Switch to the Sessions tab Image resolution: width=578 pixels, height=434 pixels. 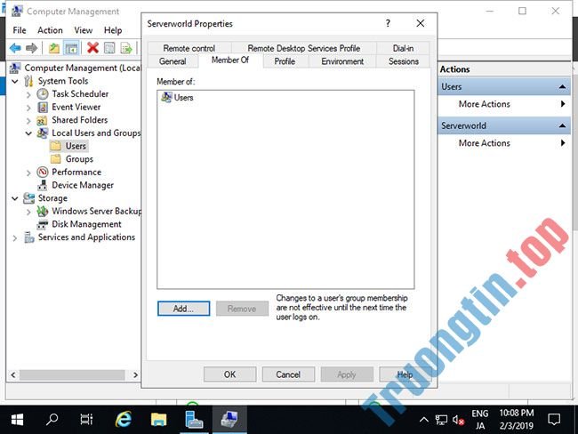click(x=404, y=61)
